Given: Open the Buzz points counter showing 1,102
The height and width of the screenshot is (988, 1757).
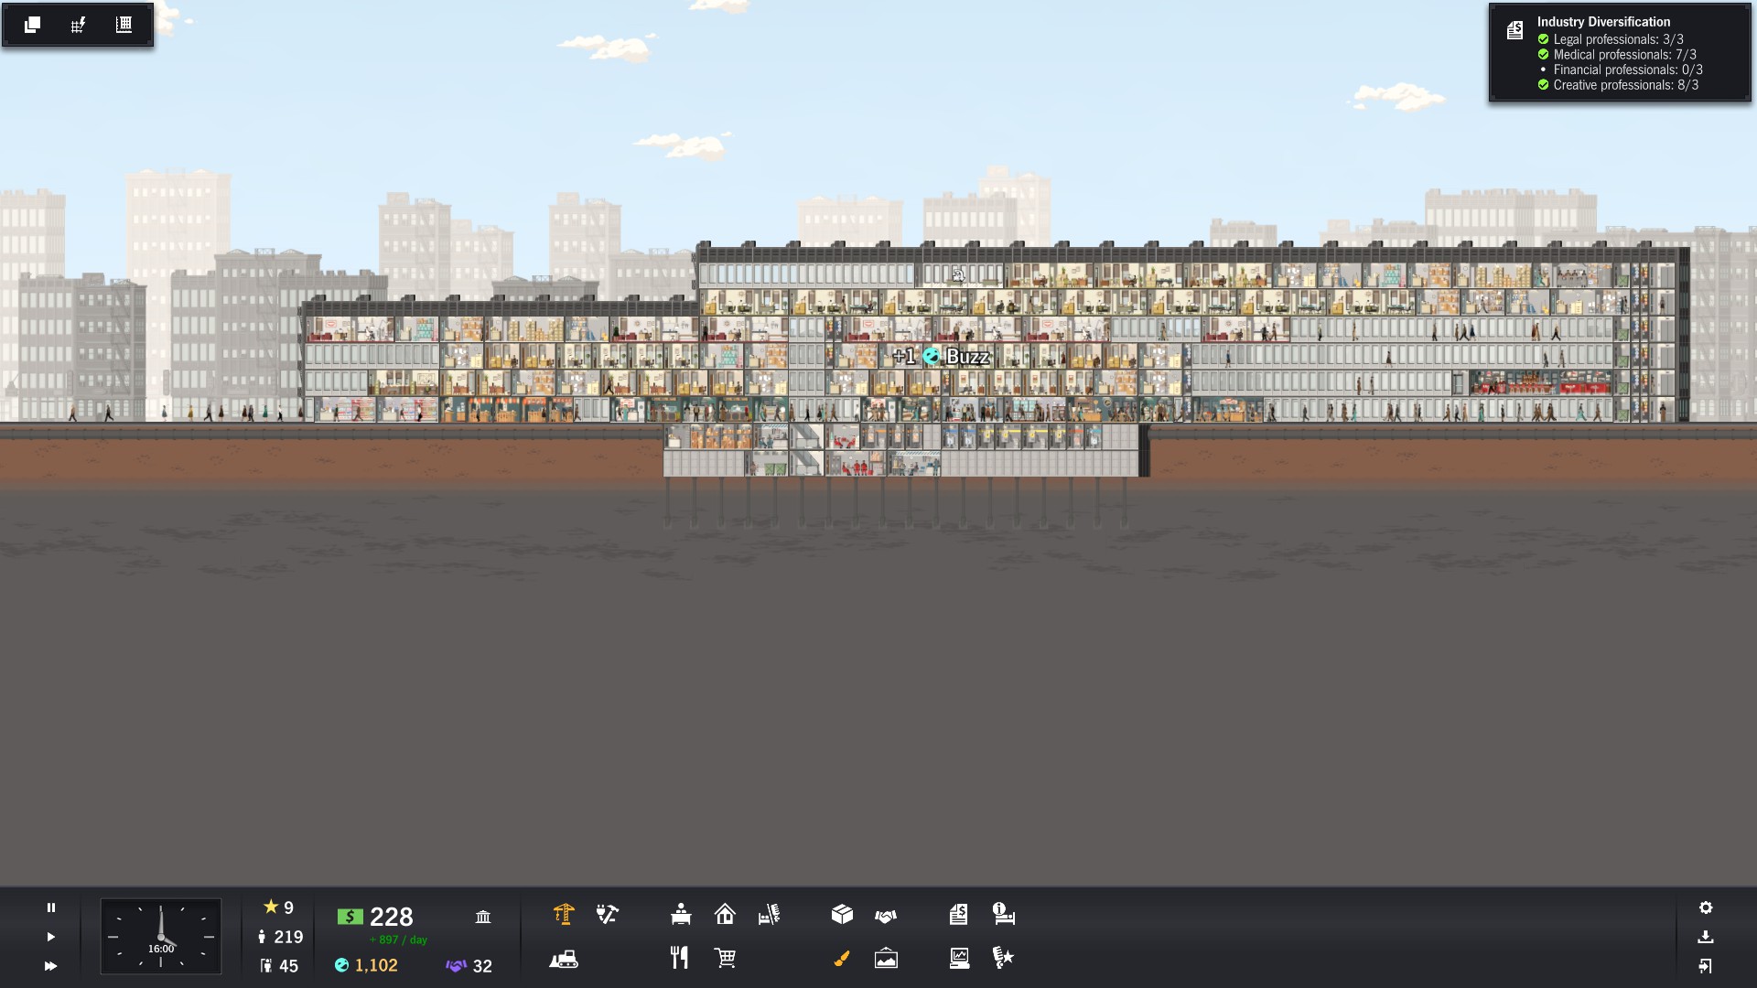Looking at the screenshot, I should (366, 965).
